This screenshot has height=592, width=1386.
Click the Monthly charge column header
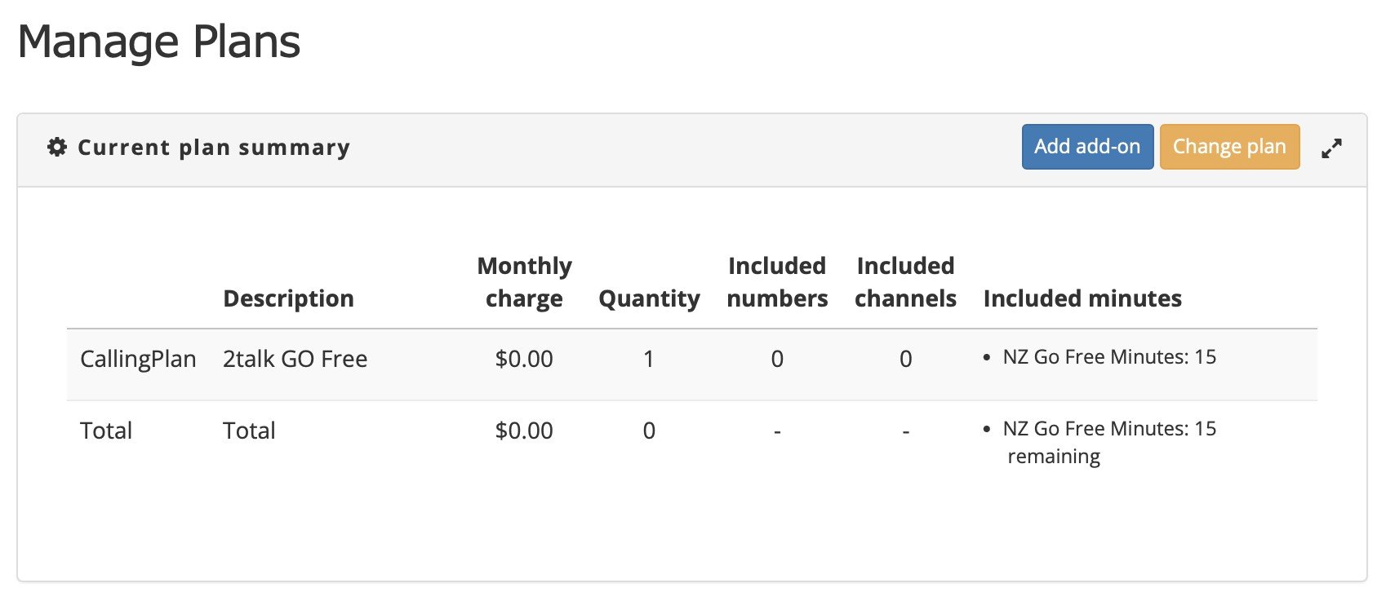point(524,282)
